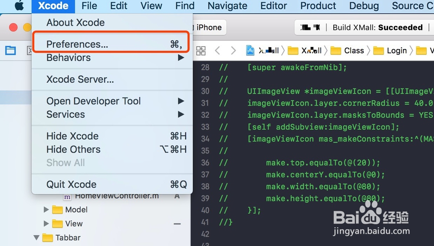Screen dimensions: 434x246
Task: Click the make.top.equalTo(@(20)); line
Action: 323,162
